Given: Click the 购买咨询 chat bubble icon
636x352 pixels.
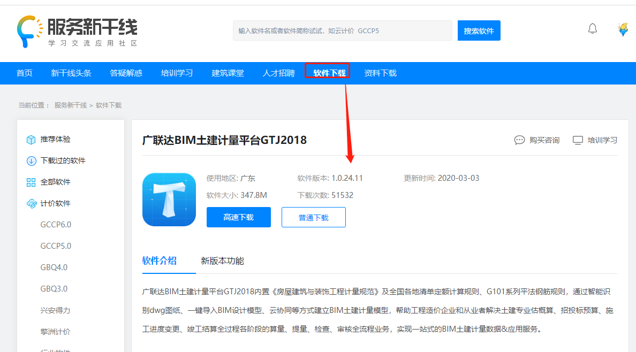Looking at the screenshot, I should pos(519,140).
